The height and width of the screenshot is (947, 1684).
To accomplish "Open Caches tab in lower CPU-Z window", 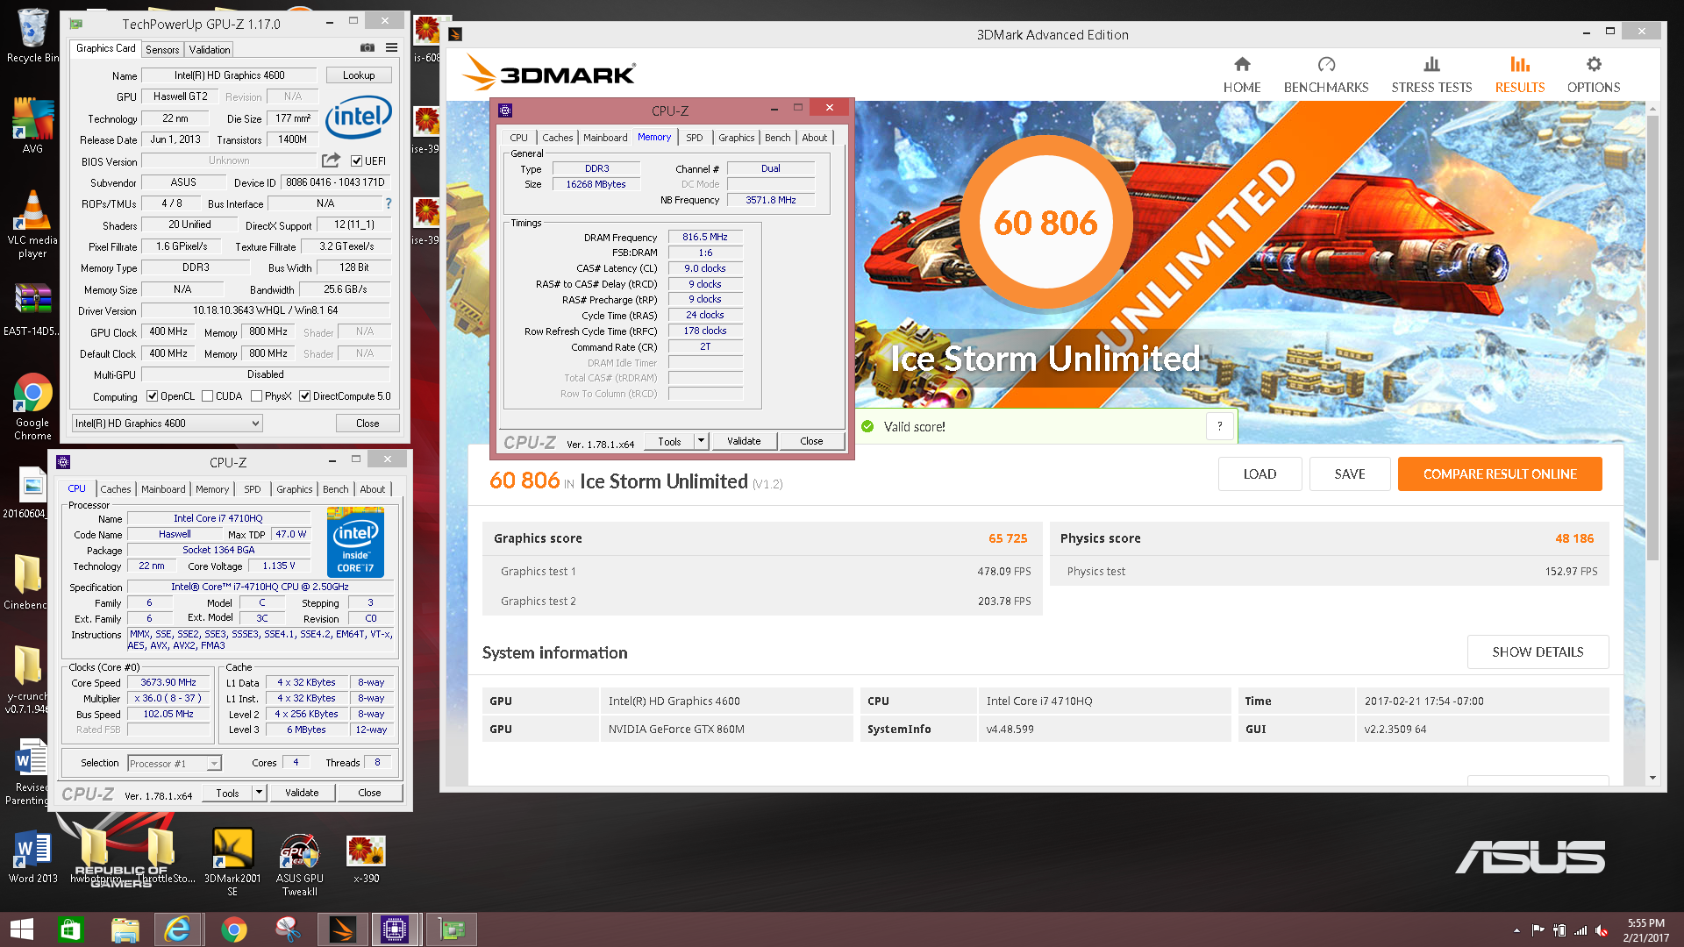I will (115, 489).
